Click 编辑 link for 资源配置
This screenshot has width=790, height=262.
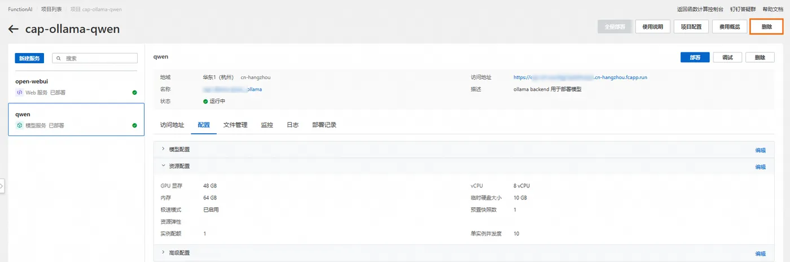point(761,167)
